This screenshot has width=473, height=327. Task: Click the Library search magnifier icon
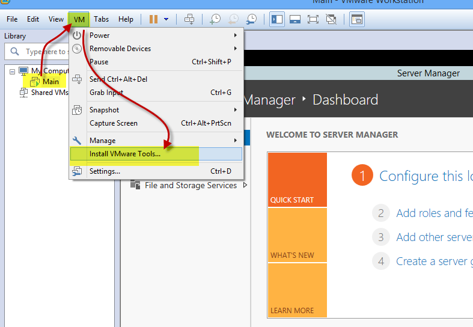coord(14,52)
